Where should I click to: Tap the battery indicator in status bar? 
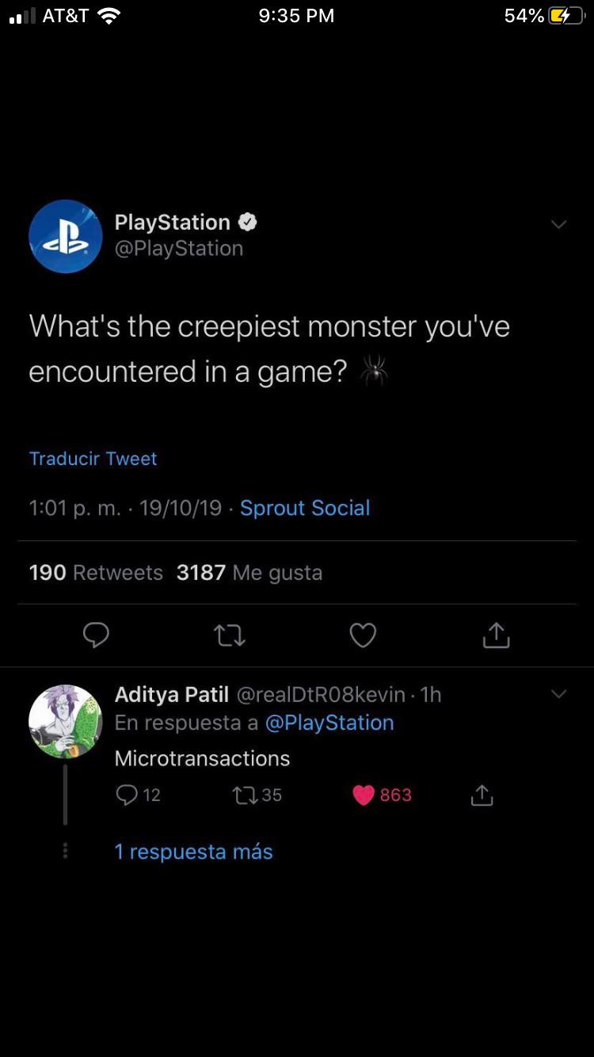click(565, 16)
